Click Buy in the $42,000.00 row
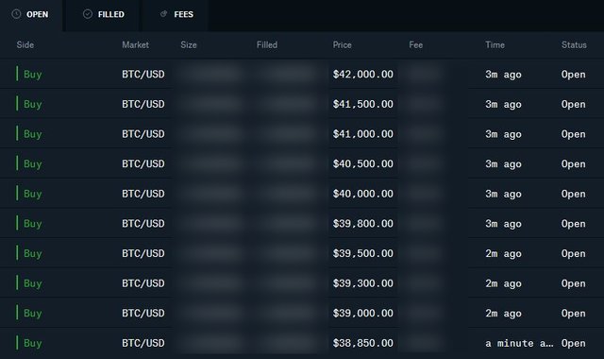The image size is (604, 359). click(x=32, y=74)
